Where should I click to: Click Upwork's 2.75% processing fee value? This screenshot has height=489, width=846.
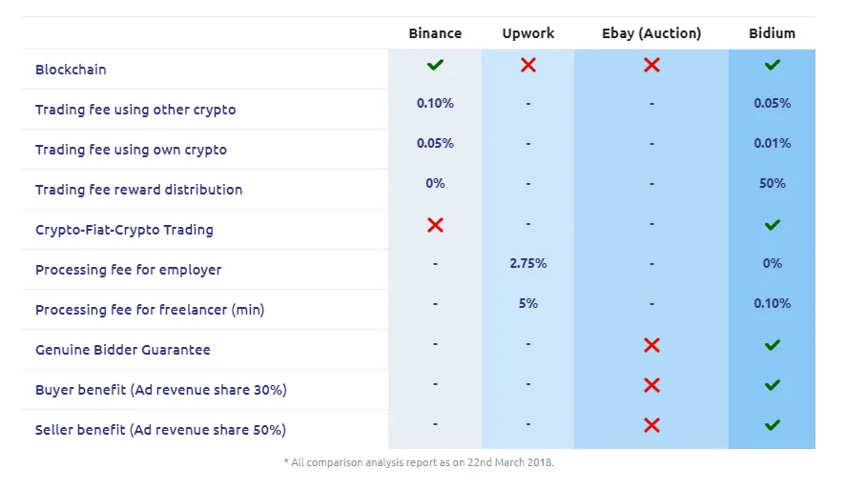click(528, 264)
